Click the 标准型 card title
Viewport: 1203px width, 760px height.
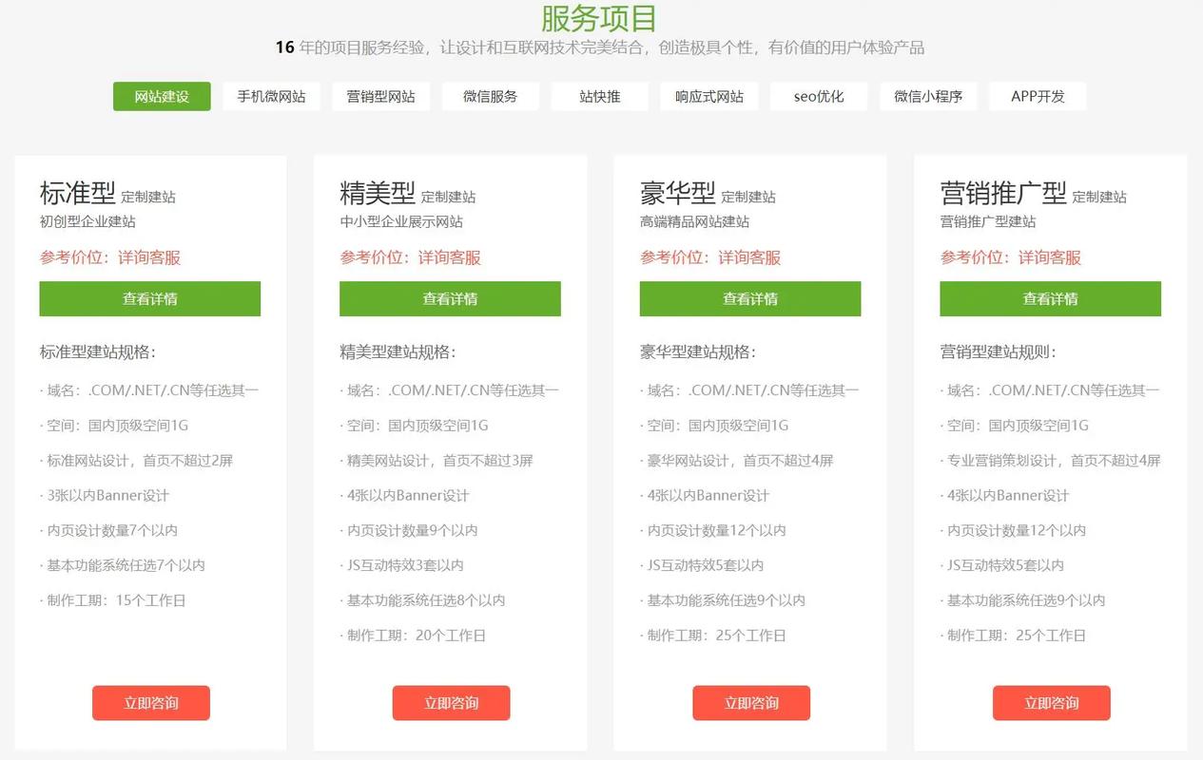77,193
